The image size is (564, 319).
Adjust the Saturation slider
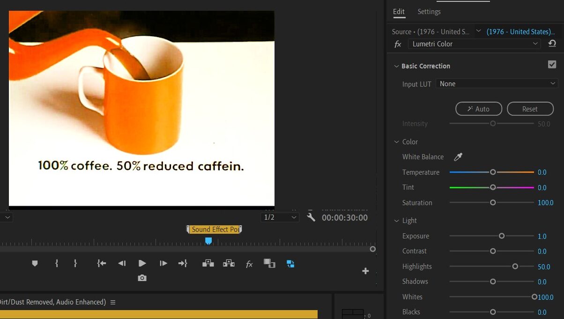pos(492,203)
